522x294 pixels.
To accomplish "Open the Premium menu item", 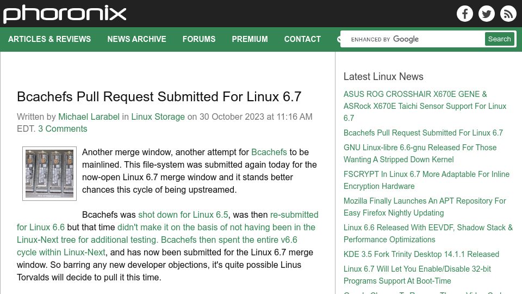I will (x=250, y=39).
